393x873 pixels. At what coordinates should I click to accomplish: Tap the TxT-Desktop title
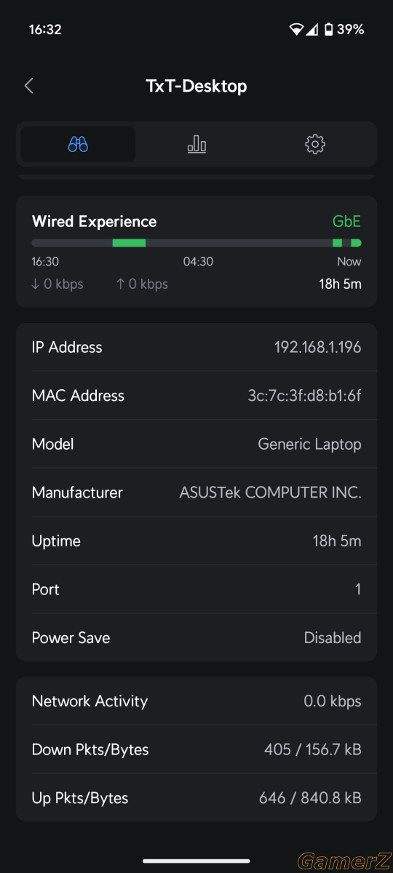click(196, 86)
